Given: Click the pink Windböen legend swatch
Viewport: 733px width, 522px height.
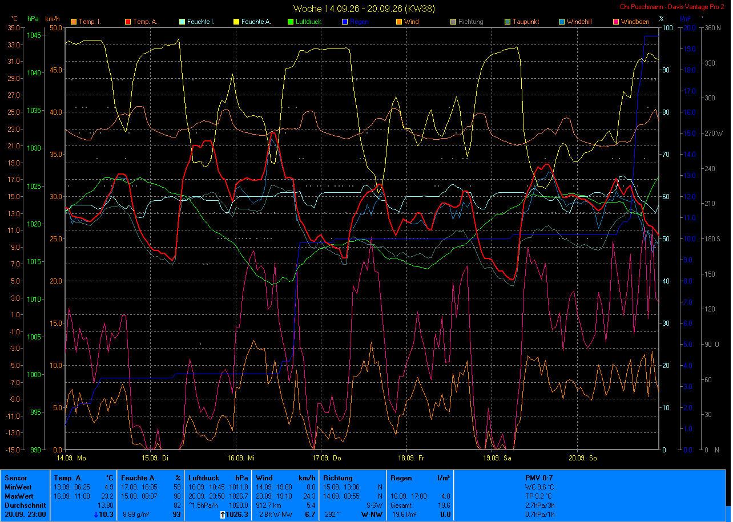Looking at the screenshot, I should pyautogui.click(x=615, y=22).
